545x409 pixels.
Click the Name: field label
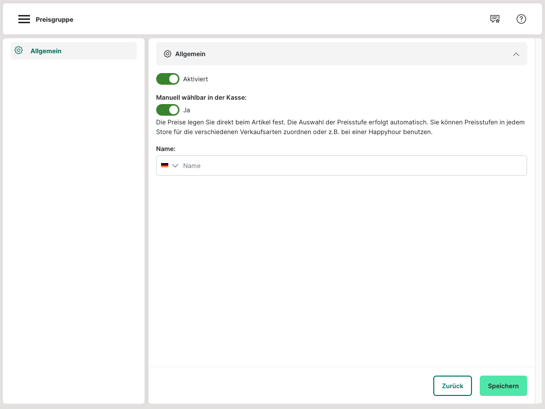tap(166, 149)
